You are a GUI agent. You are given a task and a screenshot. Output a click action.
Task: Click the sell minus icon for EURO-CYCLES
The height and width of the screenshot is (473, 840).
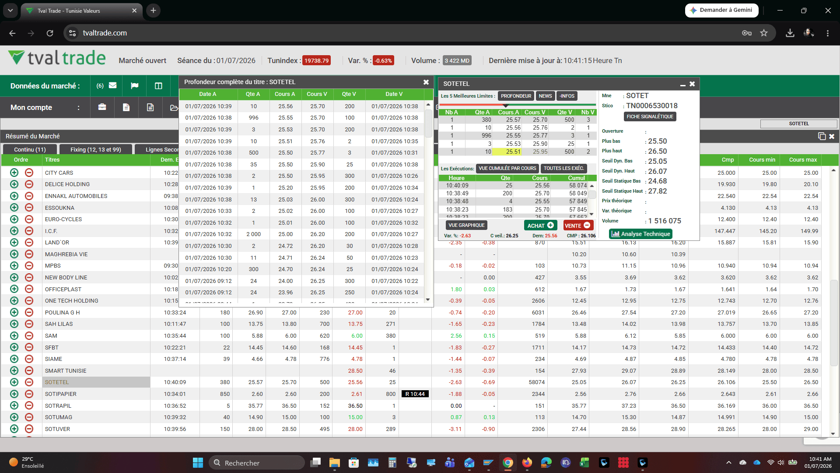click(29, 219)
